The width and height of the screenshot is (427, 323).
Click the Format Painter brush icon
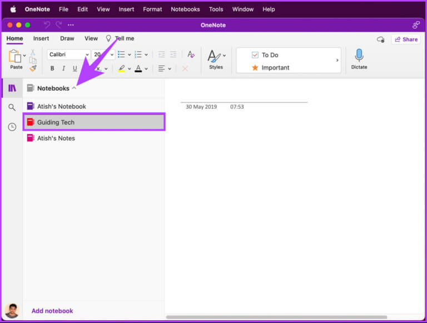pyautogui.click(x=33, y=68)
